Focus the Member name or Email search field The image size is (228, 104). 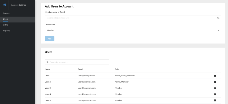point(133,18)
